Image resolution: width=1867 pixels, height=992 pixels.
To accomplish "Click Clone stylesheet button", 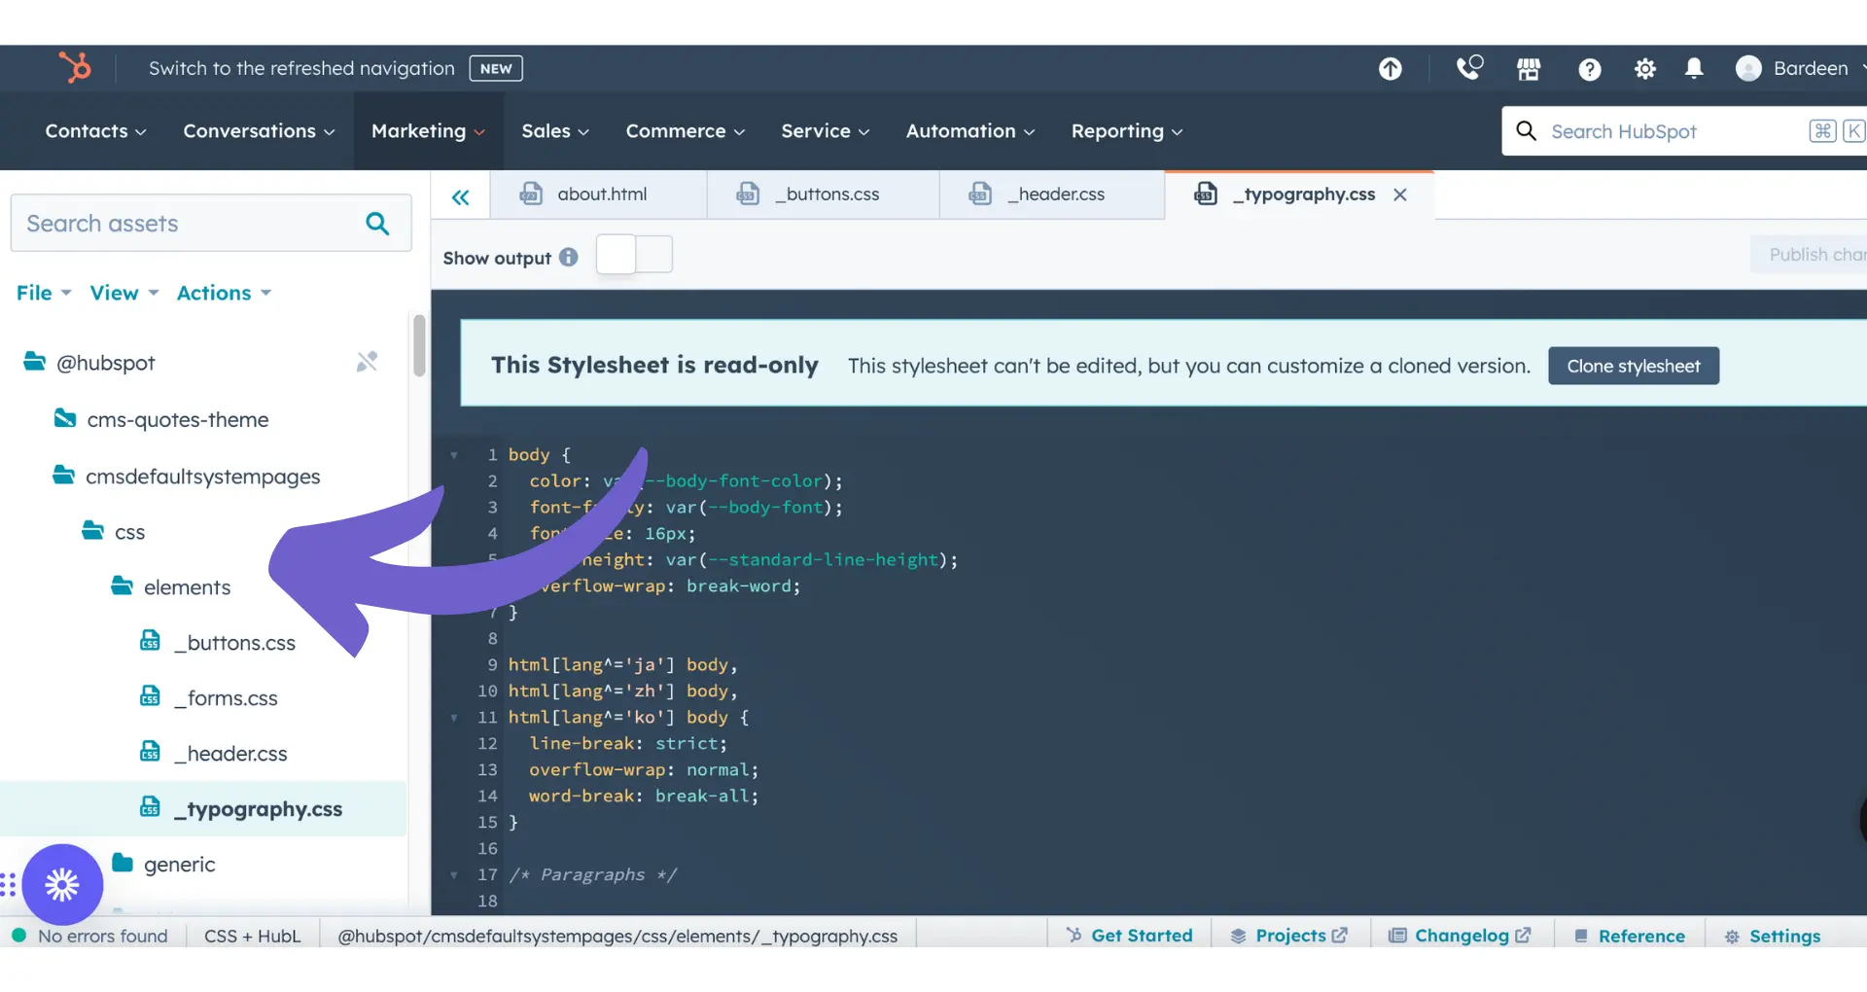I will (1634, 366).
